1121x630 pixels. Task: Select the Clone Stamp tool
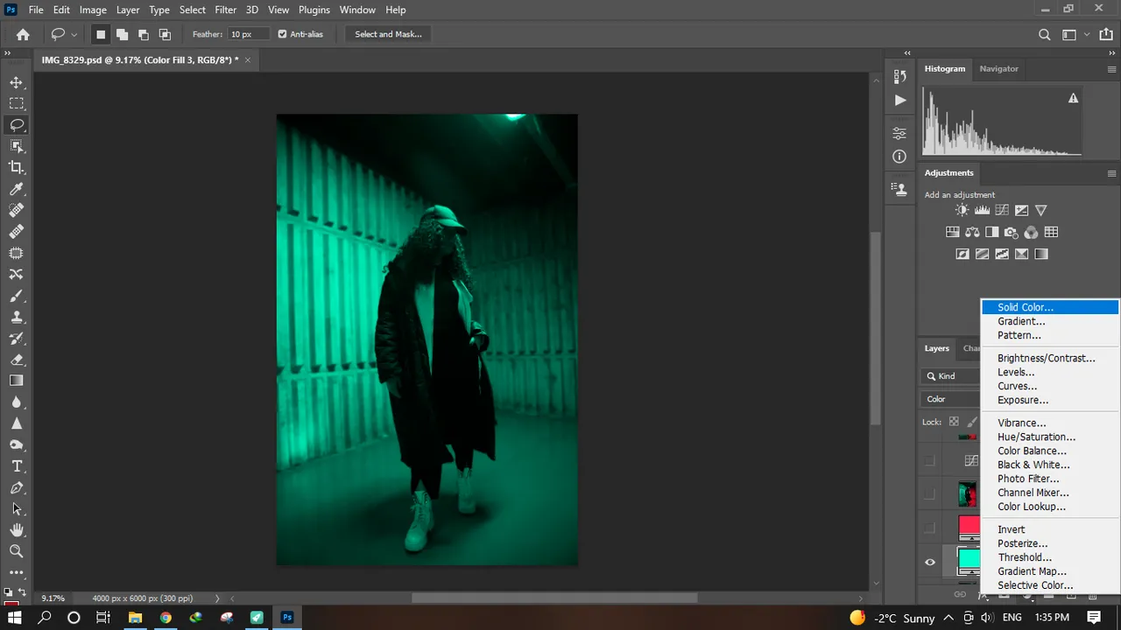tap(17, 317)
